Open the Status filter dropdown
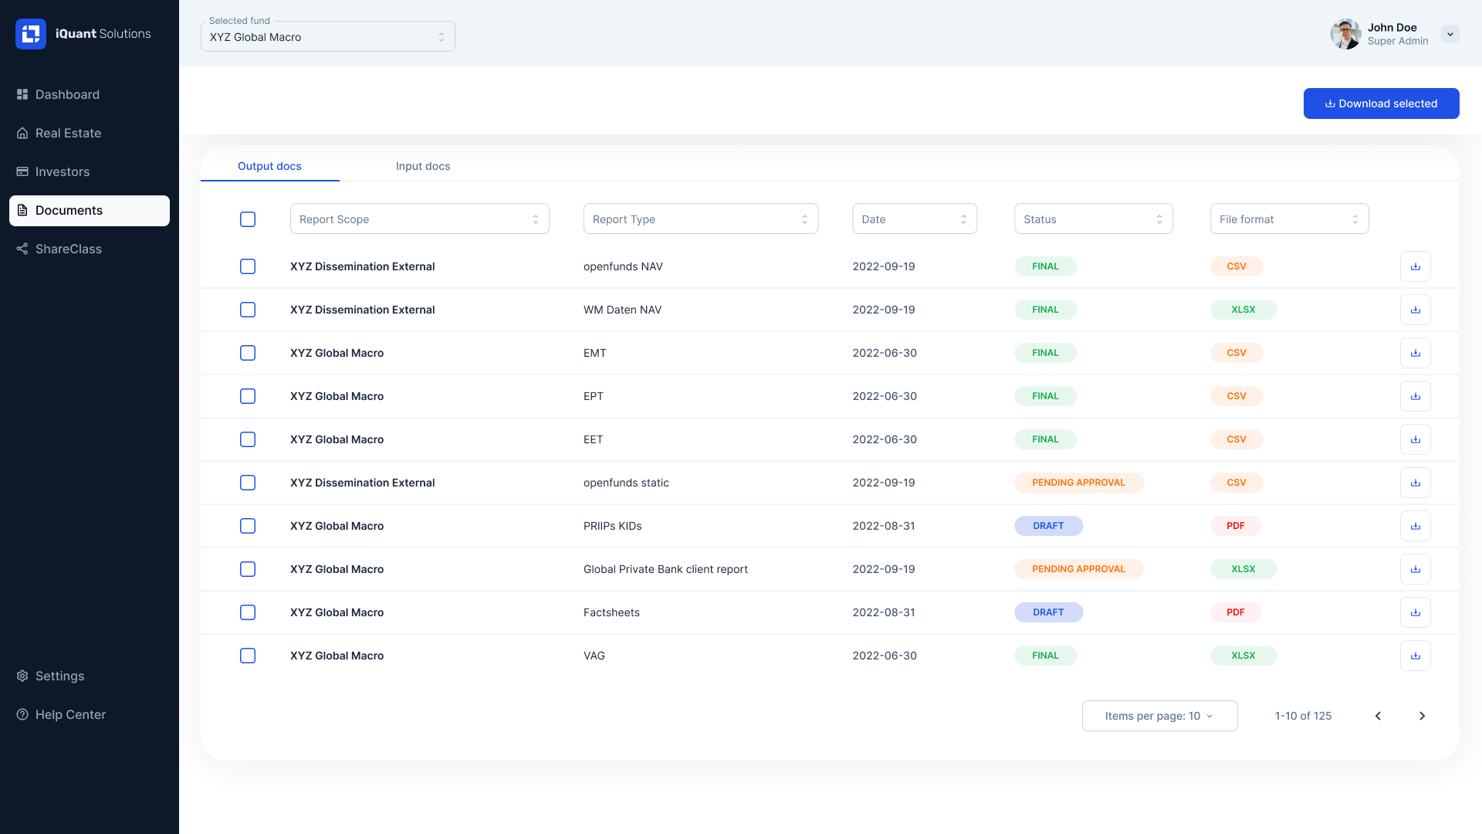1482x834 pixels. click(x=1094, y=219)
